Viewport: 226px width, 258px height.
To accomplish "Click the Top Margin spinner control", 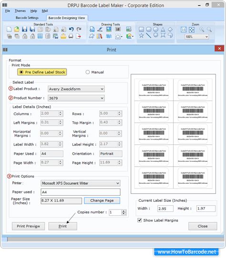I will 119,122.
